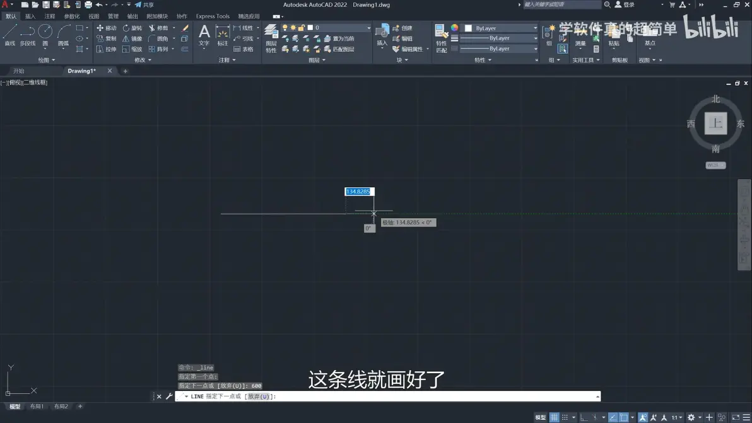The image size is (752, 423).
Task: Choose the 移动 (Move) modify tool
Action: click(x=106, y=28)
